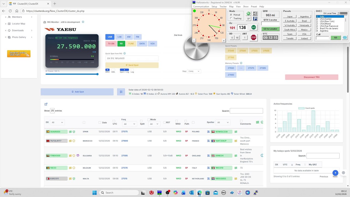Click the scroll-to-top arrow button
Image resolution: width=350 pixels, height=197 pixels.
coord(335,173)
